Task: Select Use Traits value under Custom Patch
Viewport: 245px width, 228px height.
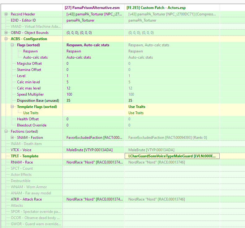Action: coord(136,113)
